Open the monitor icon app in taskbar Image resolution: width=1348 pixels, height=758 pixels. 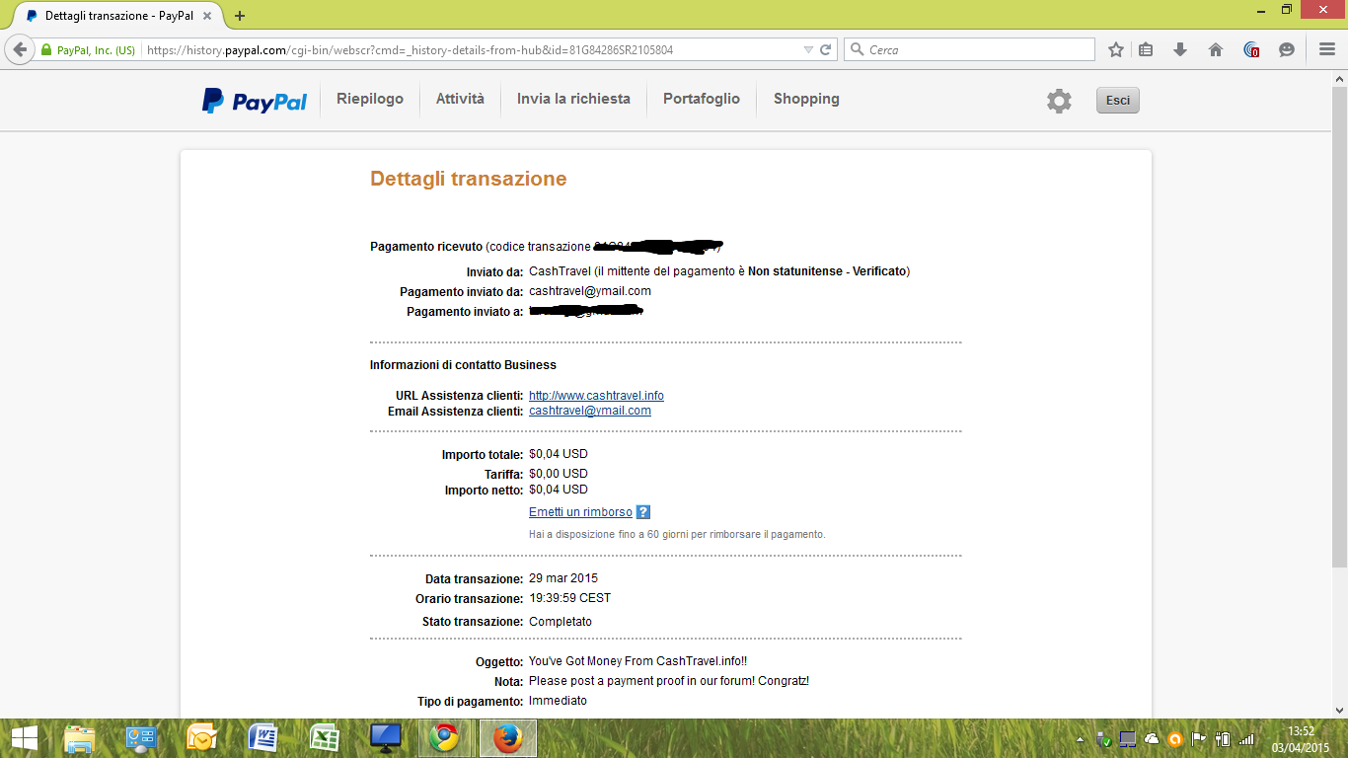click(x=385, y=738)
